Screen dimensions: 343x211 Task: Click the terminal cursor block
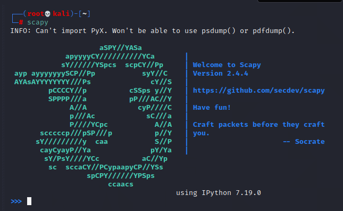click(x=29, y=201)
